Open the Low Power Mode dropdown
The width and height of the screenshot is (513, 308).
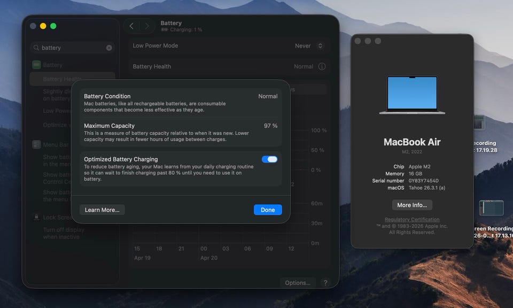tap(309, 46)
